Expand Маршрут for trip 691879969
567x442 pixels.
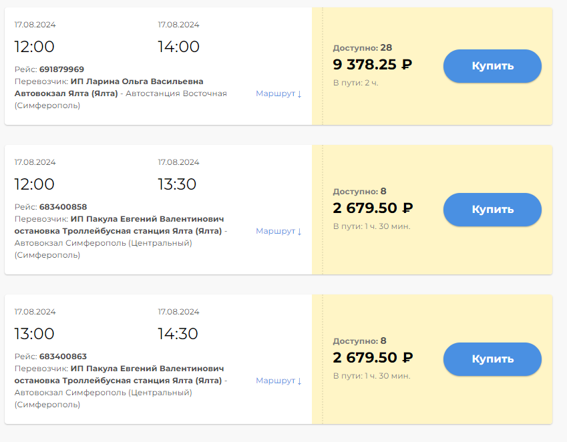click(278, 94)
